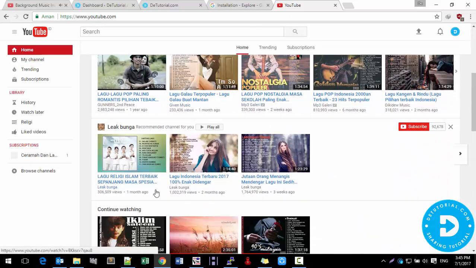The width and height of the screenshot is (476, 268).
Task: Open NOSTALGIA POPULER video thumbnail
Action: tap(276, 73)
